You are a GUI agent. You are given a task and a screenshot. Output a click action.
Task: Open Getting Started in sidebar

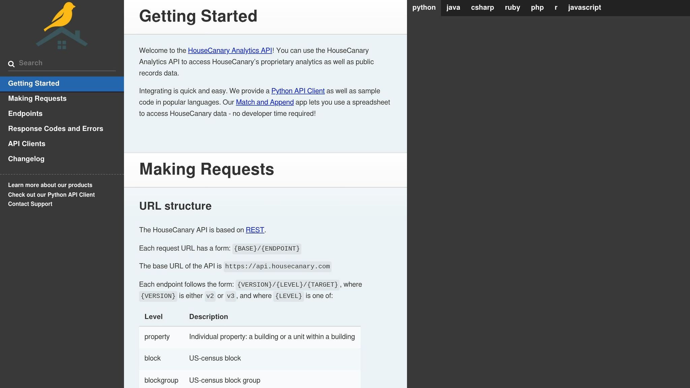62,84
